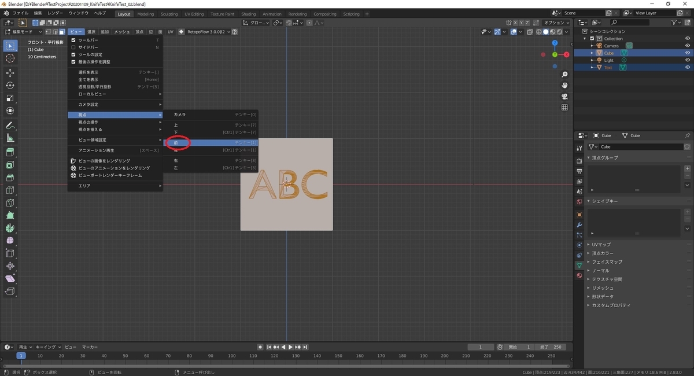Collapse the シェイプキー panel
The width and height of the screenshot is (694, 376).
click(x=604, y=201)
